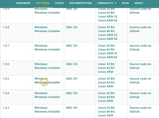Open the Hardware menu item

[23, 3]
